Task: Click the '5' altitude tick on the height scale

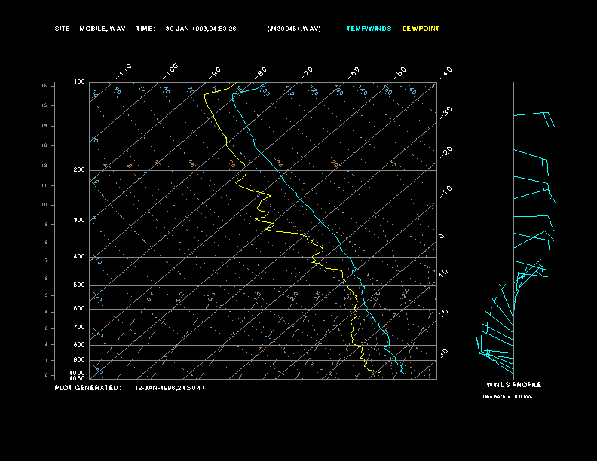Action: 47,295
